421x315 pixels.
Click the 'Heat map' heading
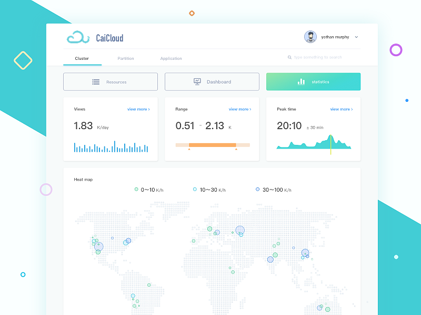point(83,180)
